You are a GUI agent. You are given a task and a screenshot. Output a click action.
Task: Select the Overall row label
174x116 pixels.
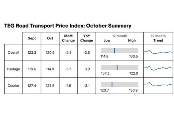13,53
